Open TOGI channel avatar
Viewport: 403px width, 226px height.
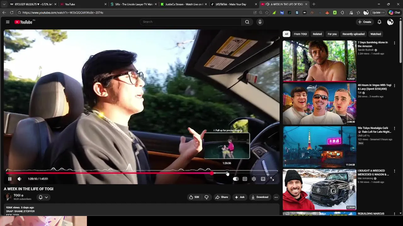coord(8,197)
